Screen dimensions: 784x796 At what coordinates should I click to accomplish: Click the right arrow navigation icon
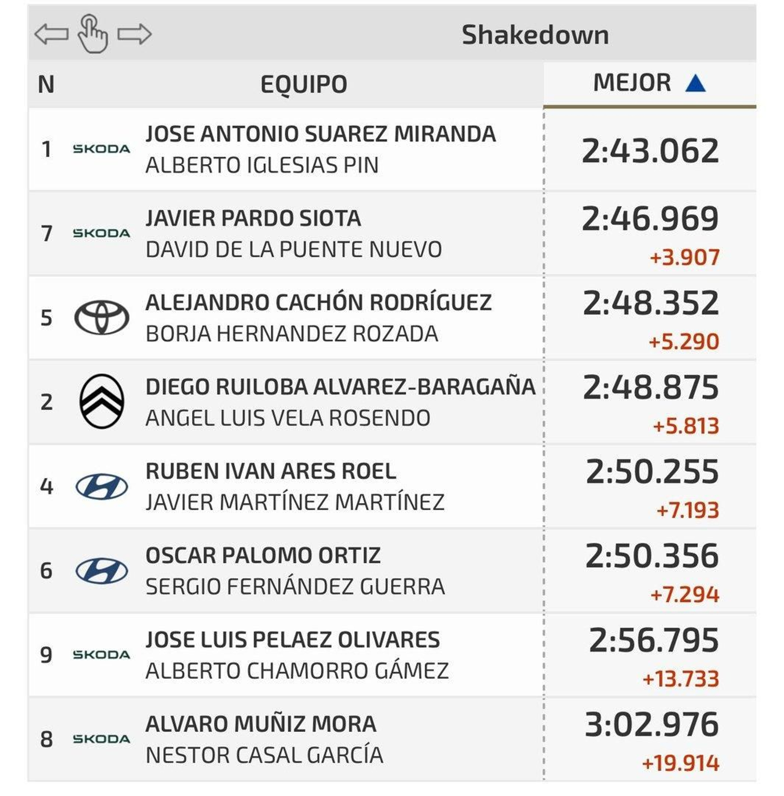coord(134,34)
